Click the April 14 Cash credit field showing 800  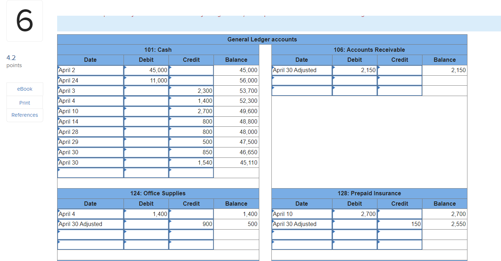point(191,121)
